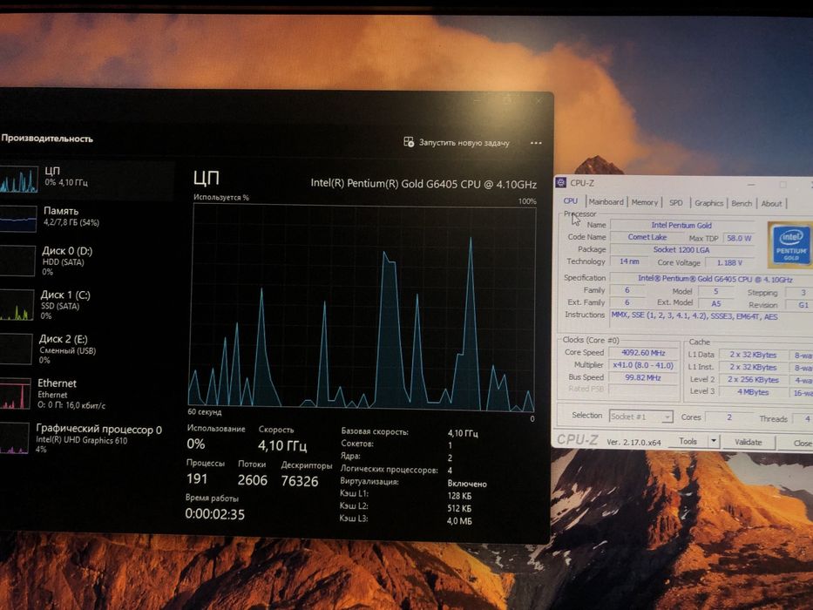Switch to the Bench tab in CPU-Z
The width and height of the screenshot is (813, 610).
pos(742,203)
